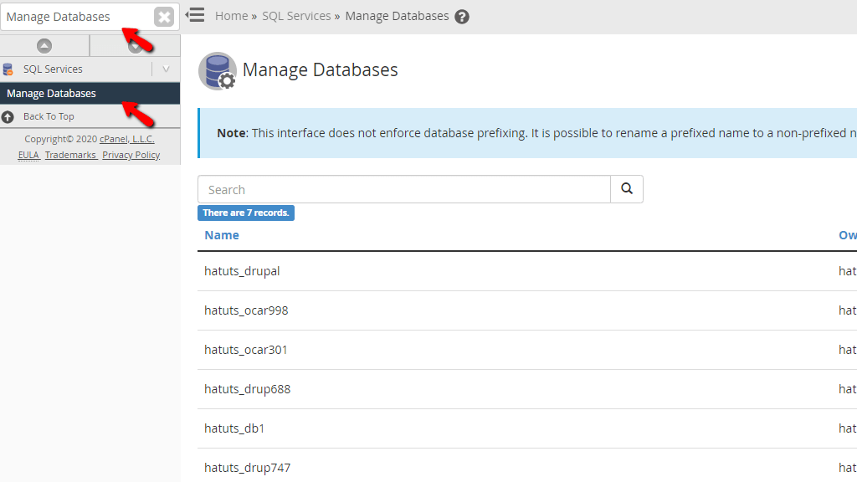The width and height of the screenshot is (857, 482).
Task: Clear the sidebar search with X icon
Action: point(164,17)
